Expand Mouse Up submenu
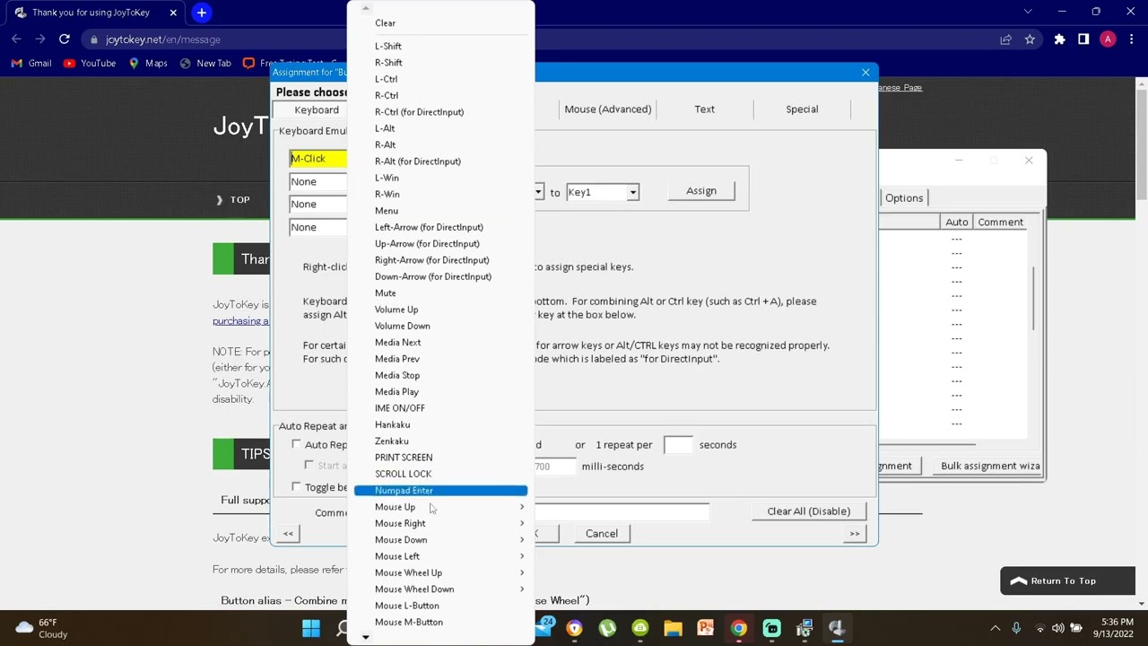The image size is (1148, 646). coord(440,507)
